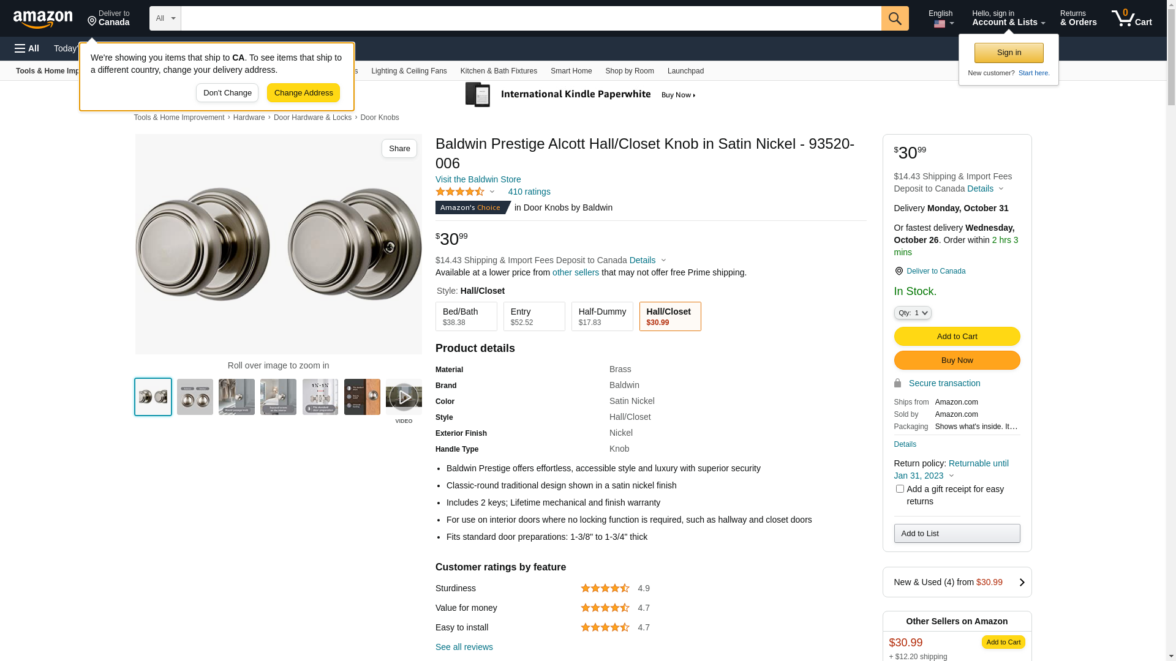Open the Qty quantity dropdown
The image size is (1176, 661).
tap(913, 313)
